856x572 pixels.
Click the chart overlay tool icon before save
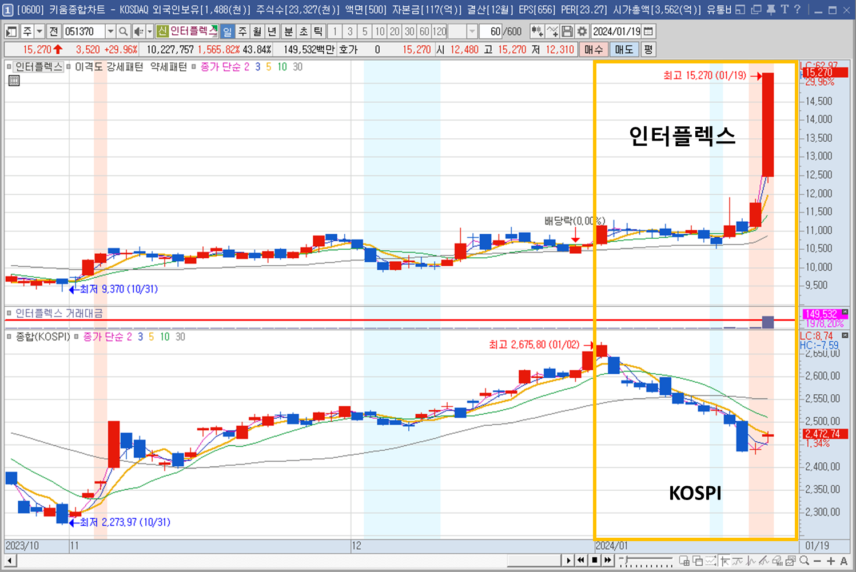click(x=552, y=31)
